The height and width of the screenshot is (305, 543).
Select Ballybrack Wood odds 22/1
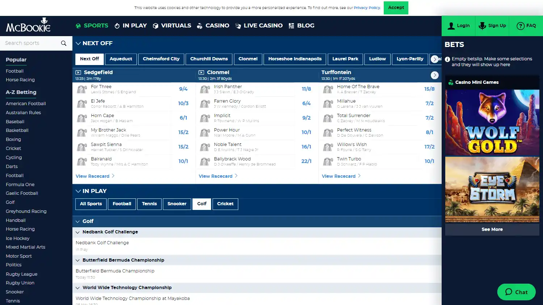(x=307, y=162)
